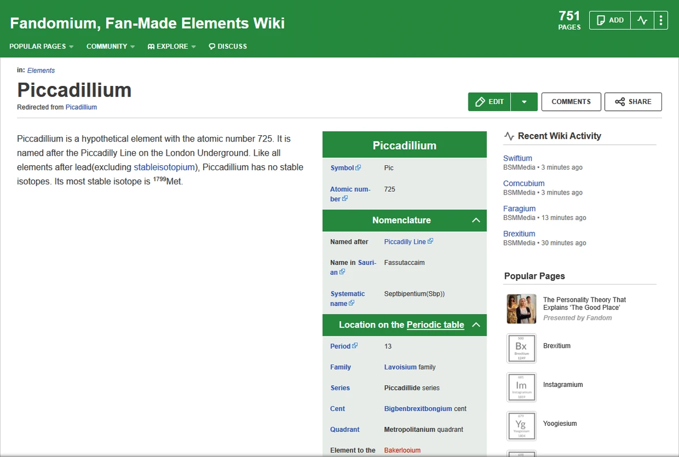
Task: Click the external-link icon beside Period
Action: (x=355, y=346)
